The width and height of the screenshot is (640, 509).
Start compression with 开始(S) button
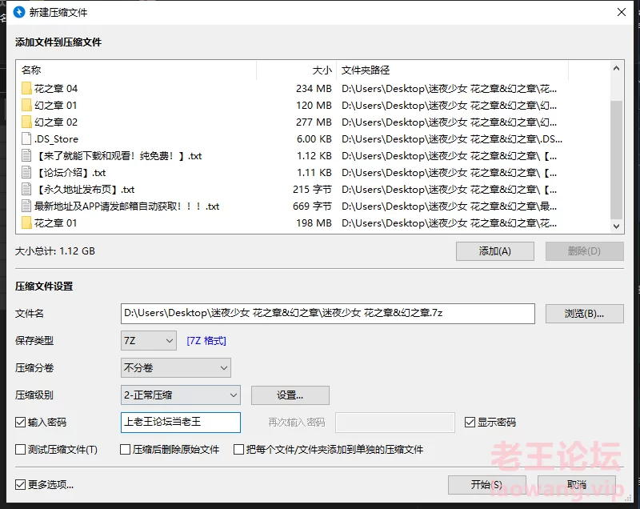pos(486,484)
